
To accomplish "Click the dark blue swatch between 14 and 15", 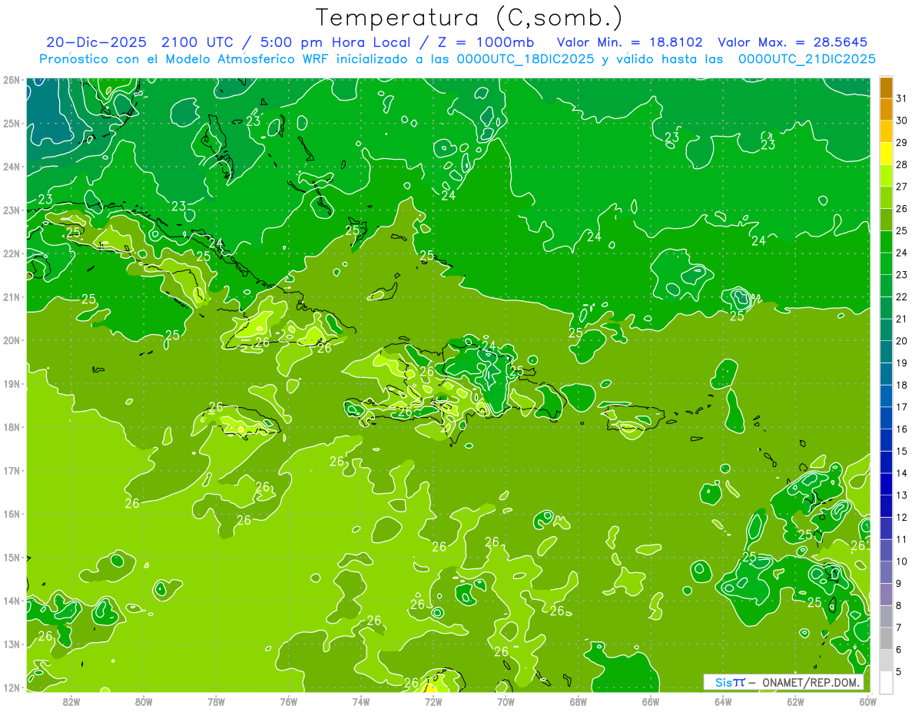I will click(x=886, y=462).
